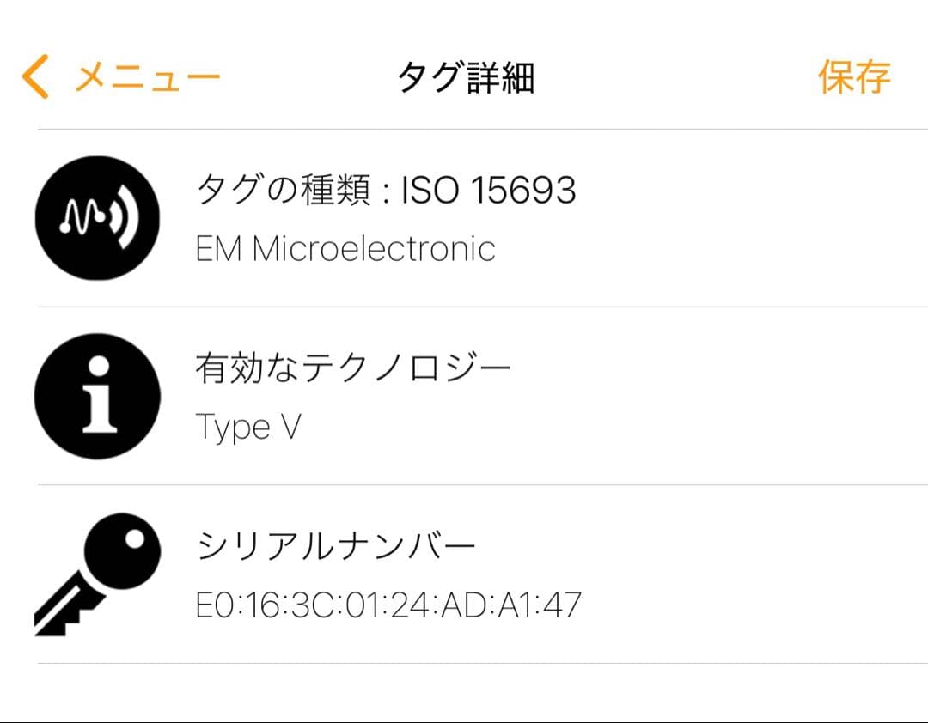Tap the key-shaped serial number icon
This screenshot has height=723, width=928.
96,571
